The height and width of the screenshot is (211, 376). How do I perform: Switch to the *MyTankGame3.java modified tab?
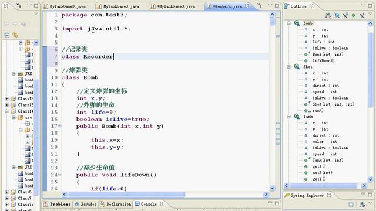pyautogui.click(x=176, y=6)
